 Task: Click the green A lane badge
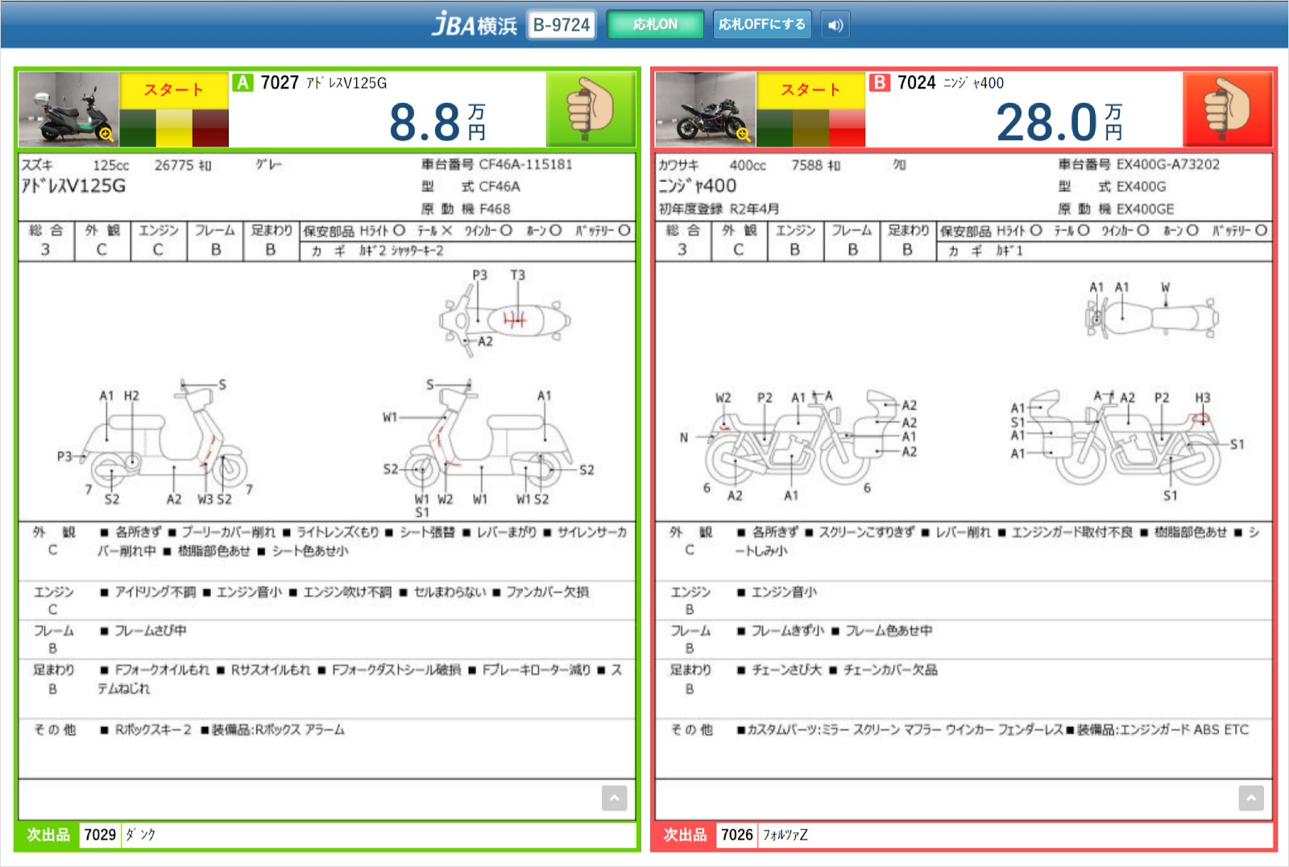pyautogui.click(x=243, y=83)
